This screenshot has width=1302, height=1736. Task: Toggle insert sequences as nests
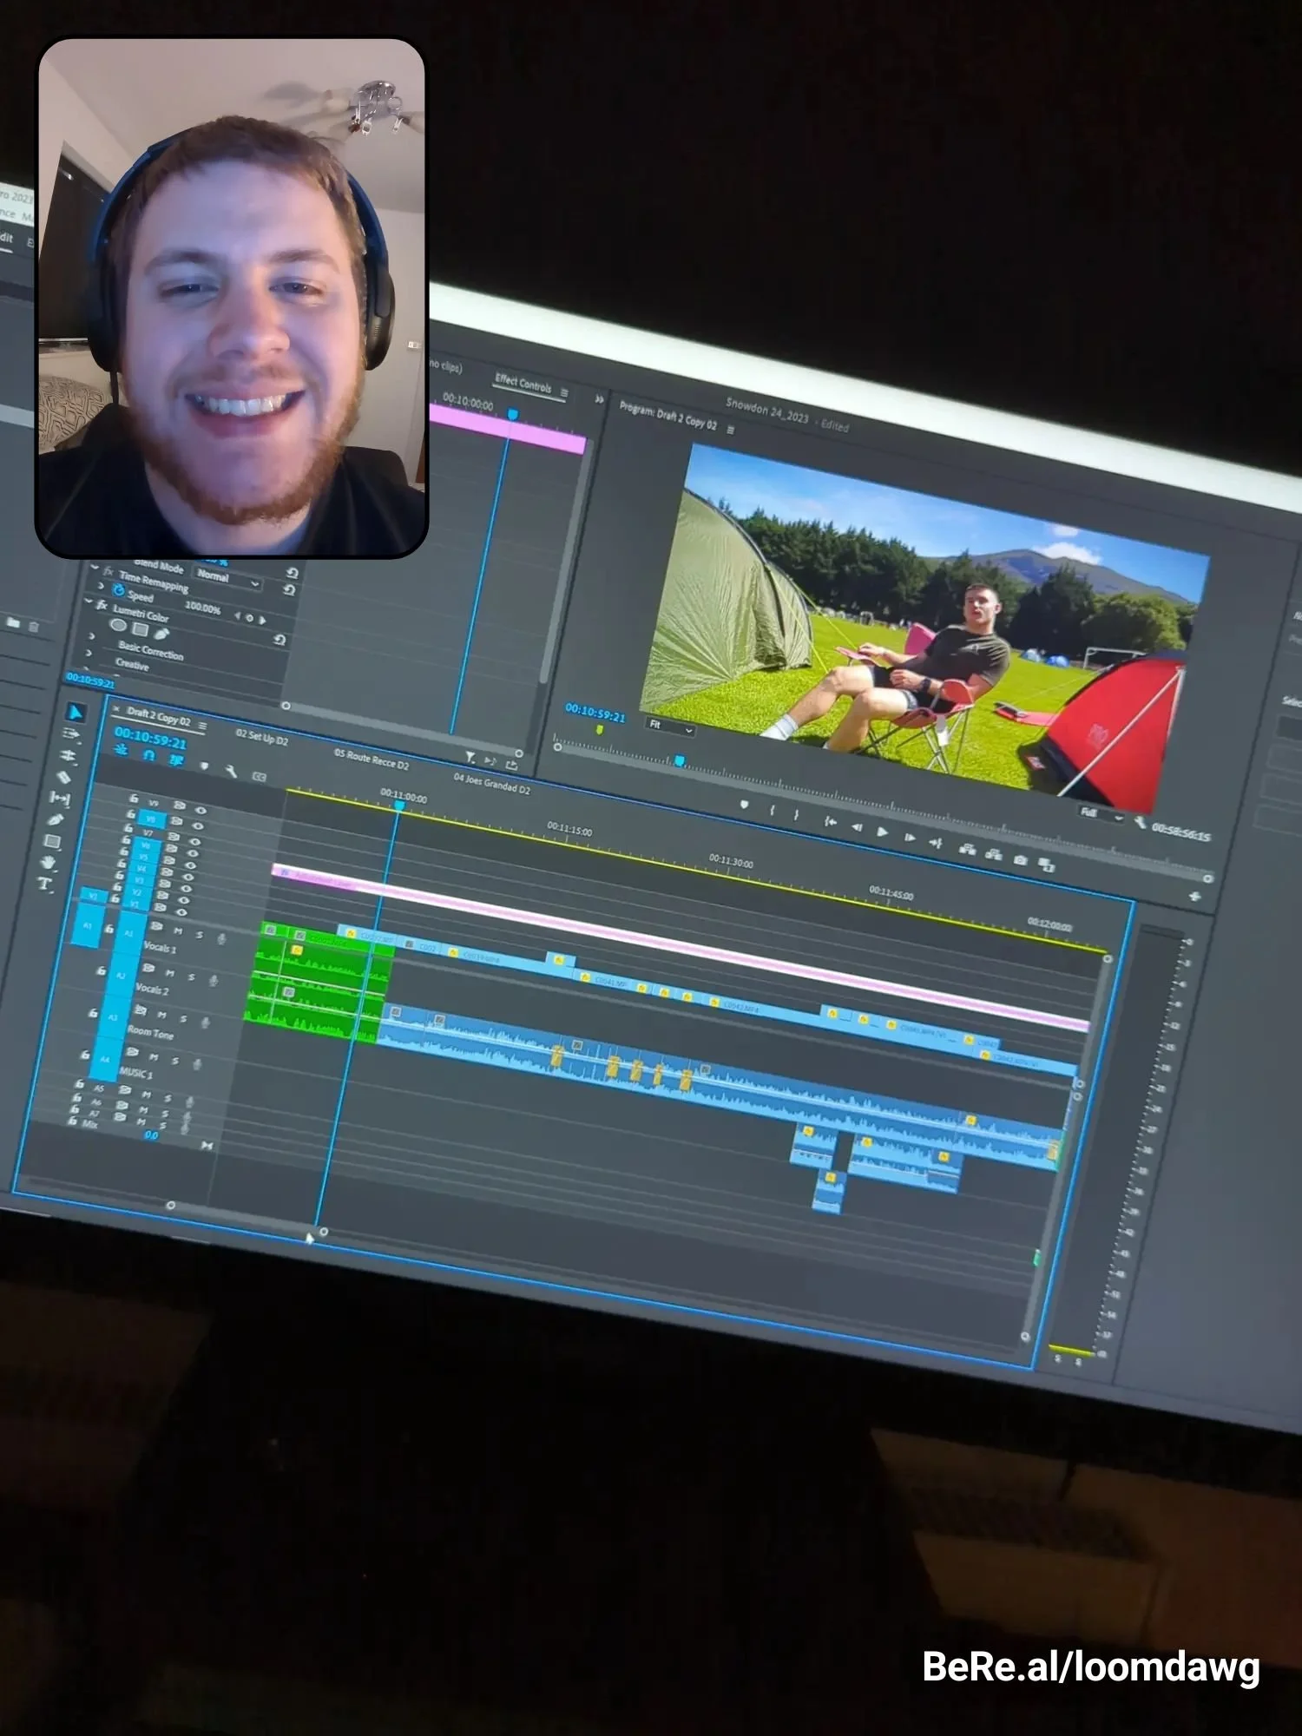pos(122,750)
